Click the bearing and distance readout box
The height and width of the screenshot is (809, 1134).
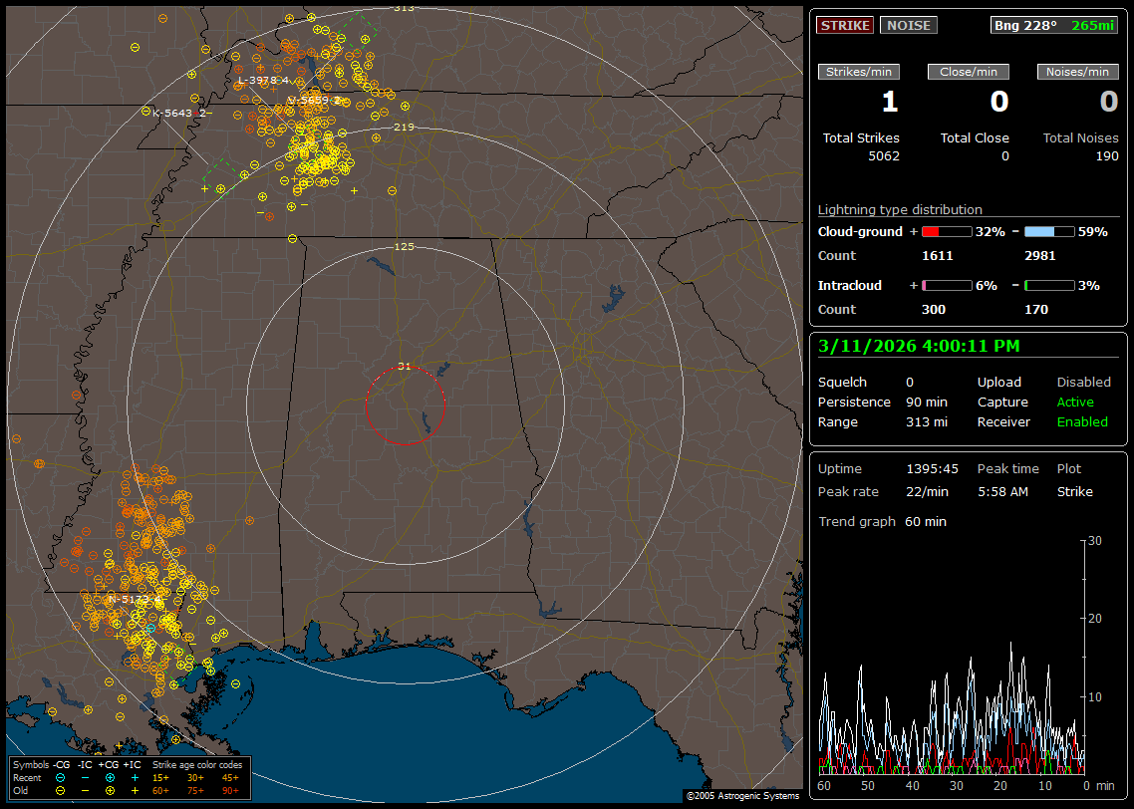coord(1054,25)
